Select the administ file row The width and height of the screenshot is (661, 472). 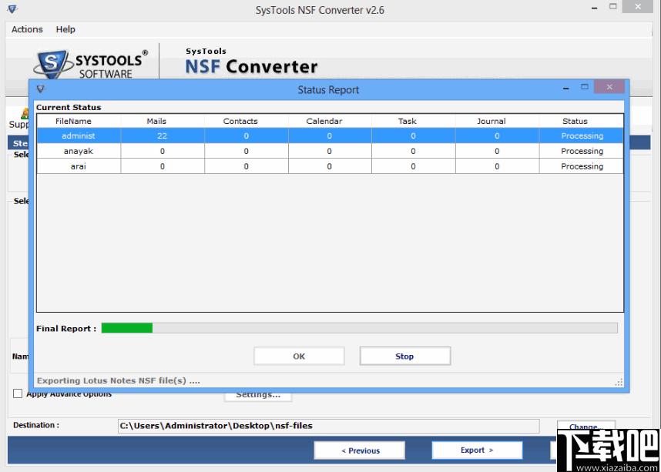[x=330, y=136]
